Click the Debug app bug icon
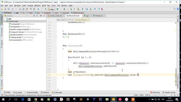 pos(64,9)
